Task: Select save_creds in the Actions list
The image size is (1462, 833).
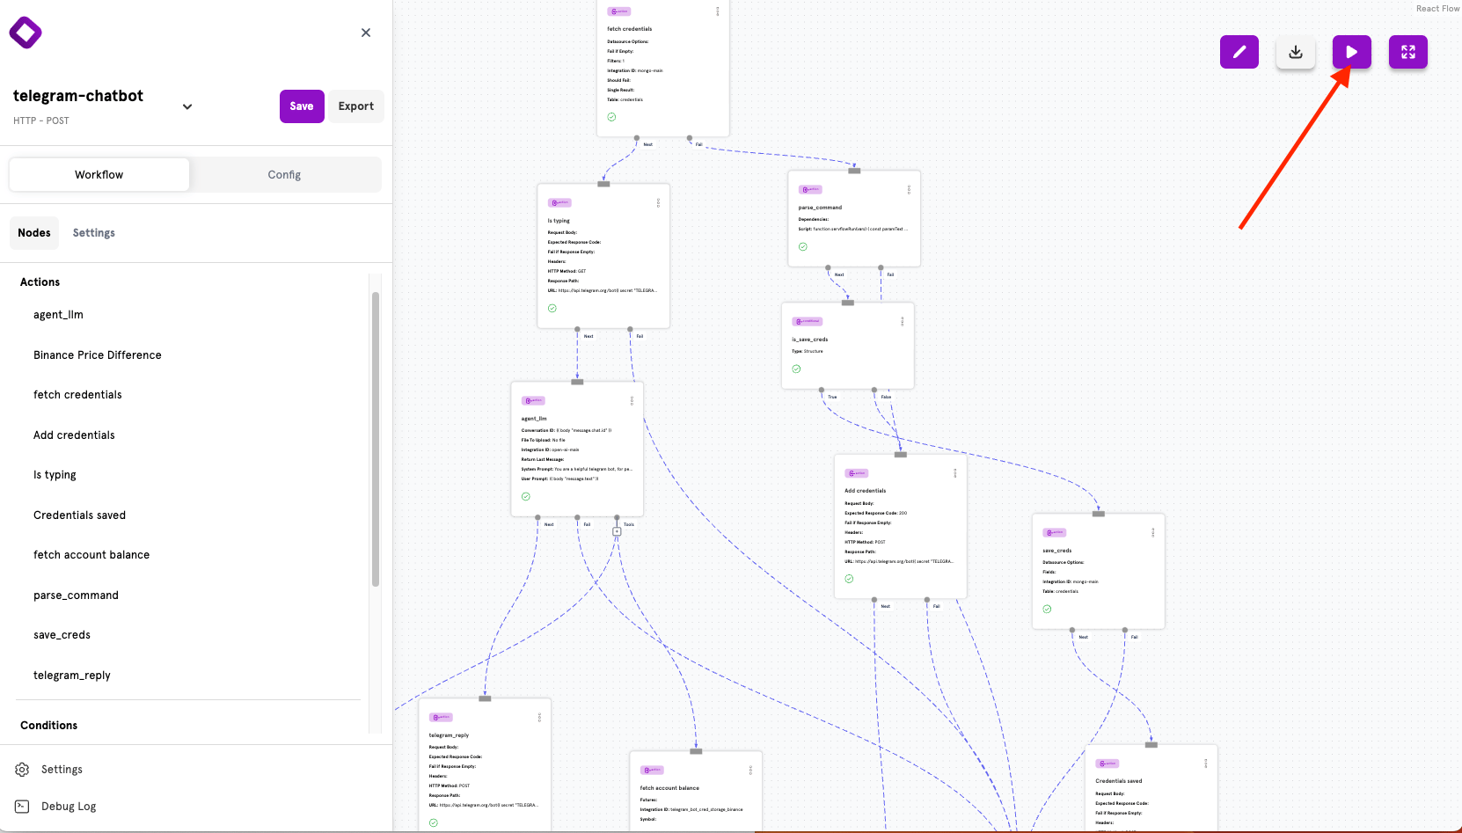Action: (x=62, y=635)
